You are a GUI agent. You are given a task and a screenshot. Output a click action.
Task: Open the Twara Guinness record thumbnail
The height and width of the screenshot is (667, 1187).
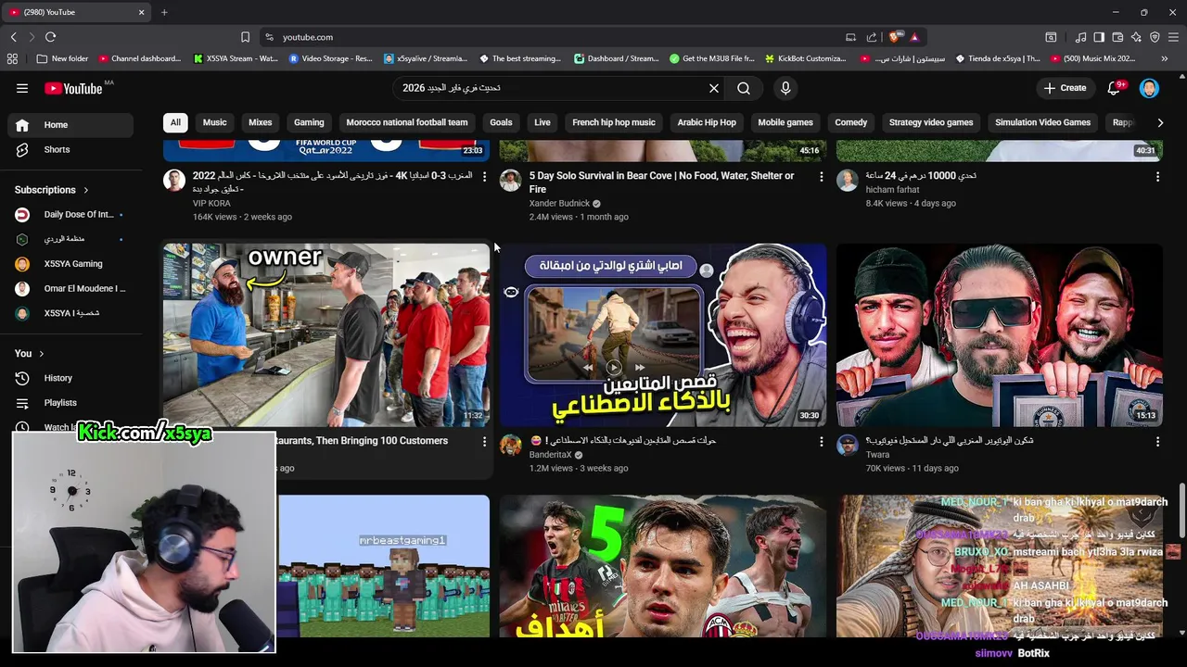(x=1000, y=335)
